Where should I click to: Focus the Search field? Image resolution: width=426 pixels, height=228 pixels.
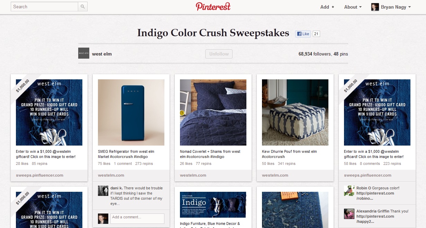(44, 7)
